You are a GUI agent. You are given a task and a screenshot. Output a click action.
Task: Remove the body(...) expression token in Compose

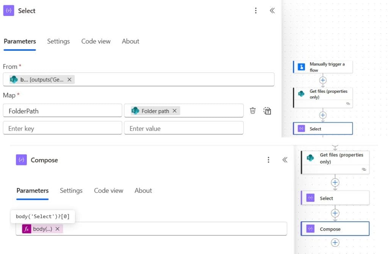click(58, 229)
